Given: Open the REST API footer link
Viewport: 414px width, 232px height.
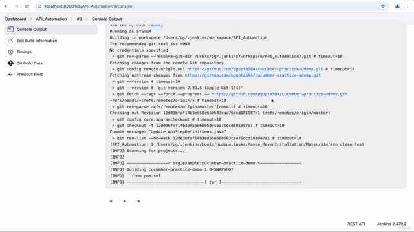Looking at the screenshot, I should [x=356, y=224].
